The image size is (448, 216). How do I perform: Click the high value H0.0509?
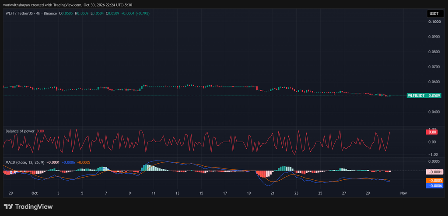tap(81, 14)
